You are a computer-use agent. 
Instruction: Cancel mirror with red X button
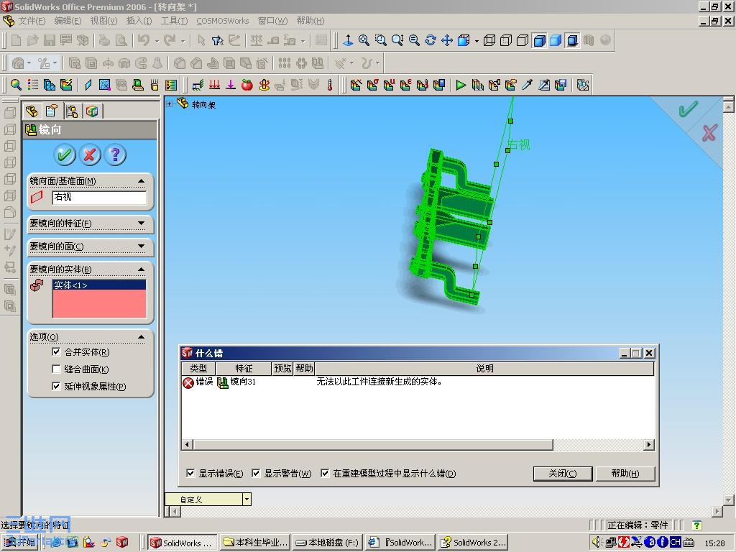click(90, 155)
